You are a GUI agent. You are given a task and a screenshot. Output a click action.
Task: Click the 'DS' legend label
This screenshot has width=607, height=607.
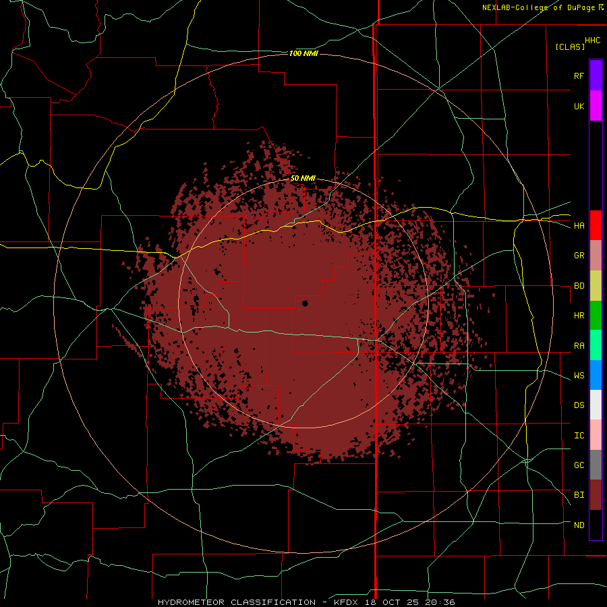click(579, 405)
